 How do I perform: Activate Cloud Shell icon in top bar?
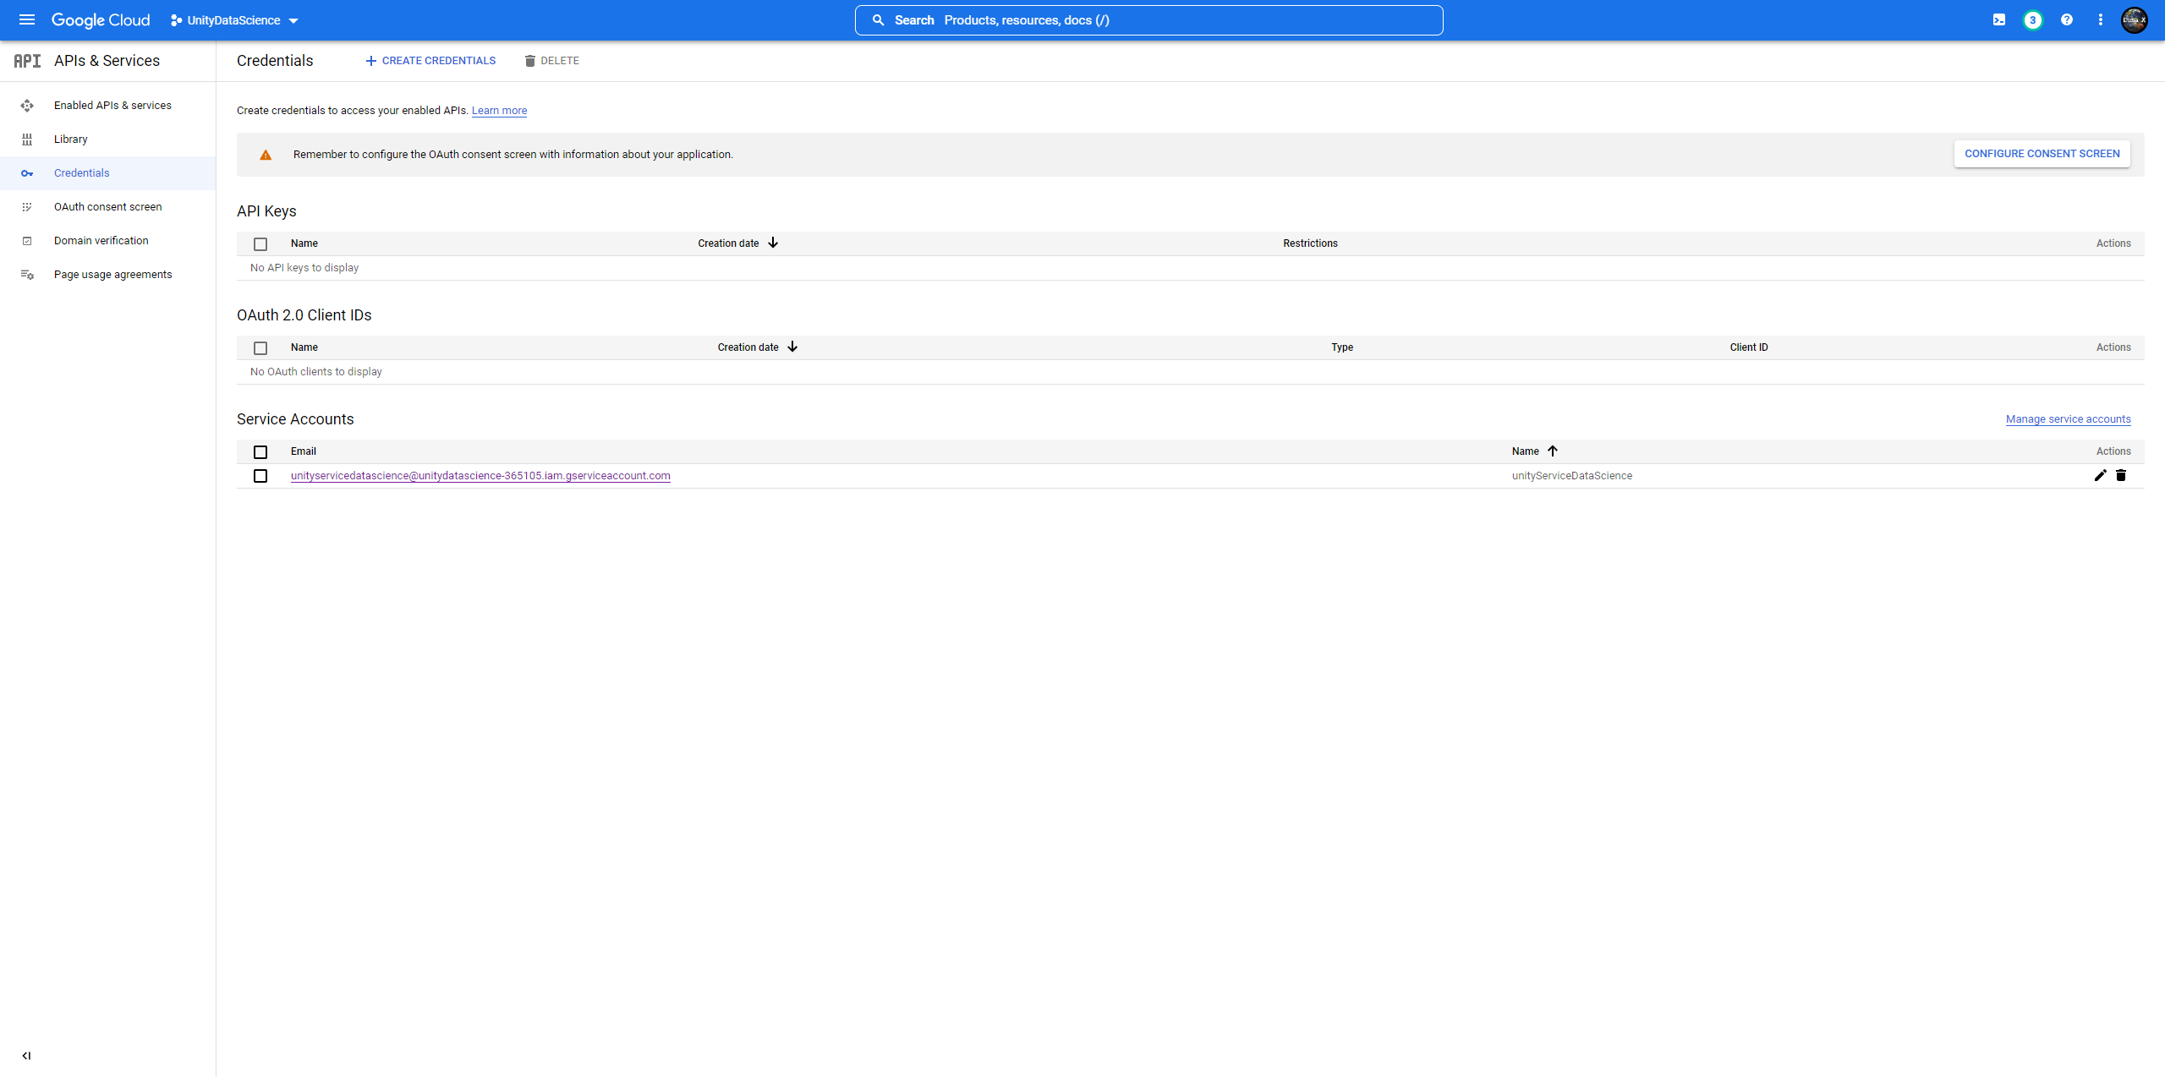[1999, 19]
